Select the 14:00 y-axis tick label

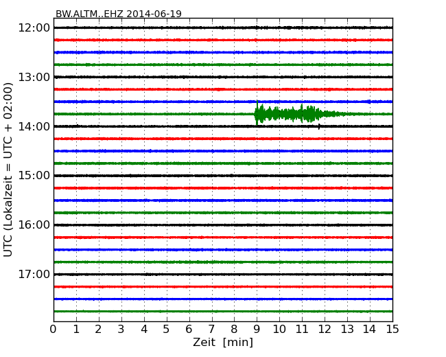[34, 126]
